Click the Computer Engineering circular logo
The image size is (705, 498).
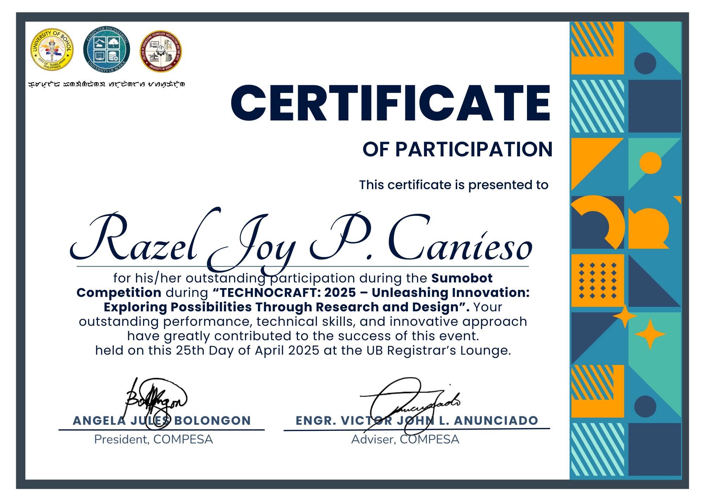coord(107,50)
